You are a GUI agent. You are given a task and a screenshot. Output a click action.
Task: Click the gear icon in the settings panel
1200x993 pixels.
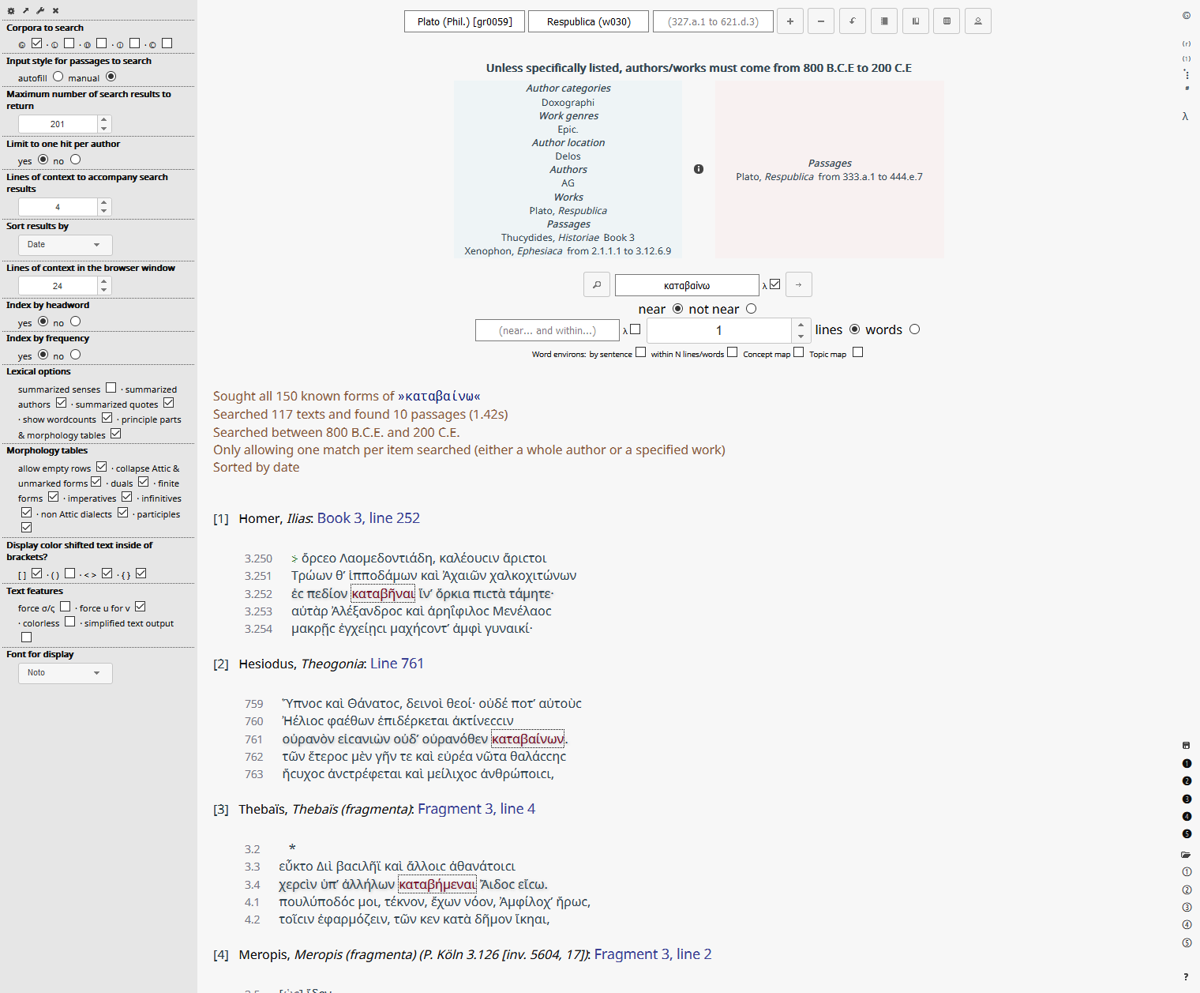tap(11, 11)
